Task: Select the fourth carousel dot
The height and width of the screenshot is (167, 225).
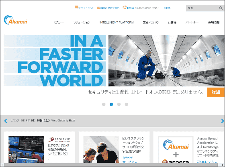Action: (x=127, y=104)
